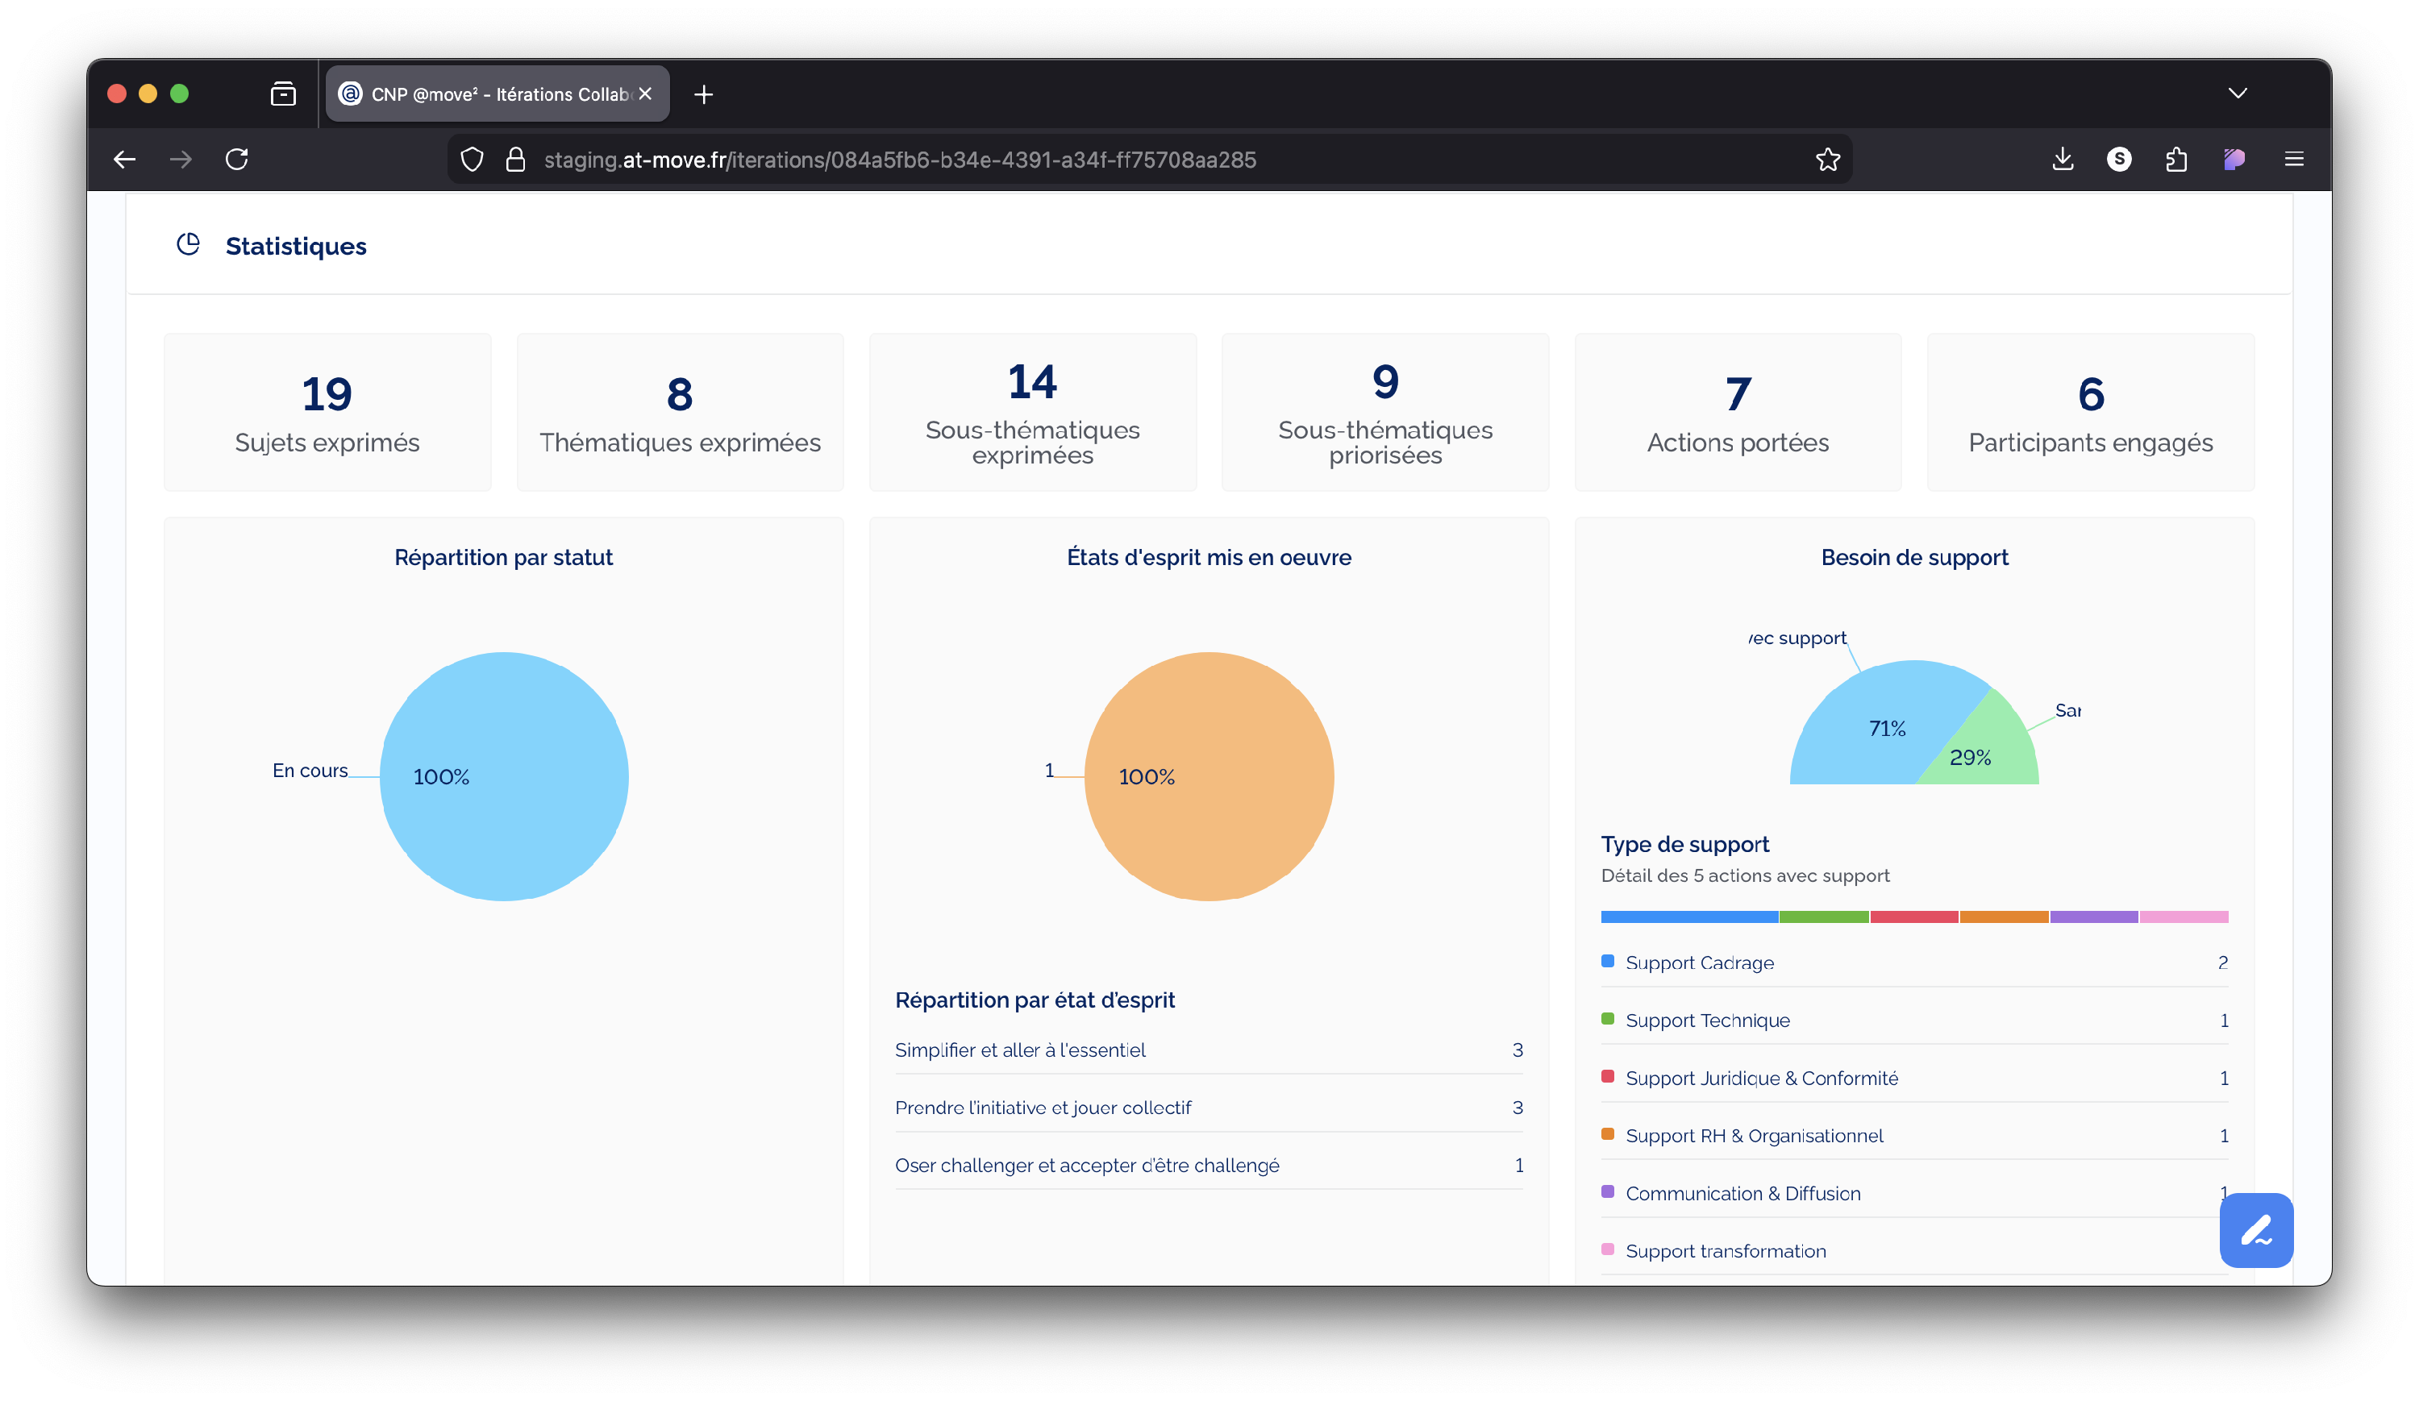The height and width of the screenshot is (1401, 2419).
Task: Click the browser back arrow
Action: (125, 160)
